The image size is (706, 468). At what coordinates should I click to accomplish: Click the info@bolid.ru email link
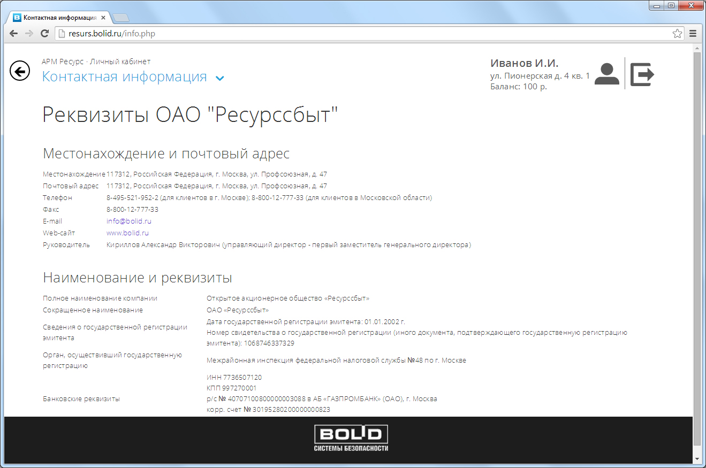[128, 221]
